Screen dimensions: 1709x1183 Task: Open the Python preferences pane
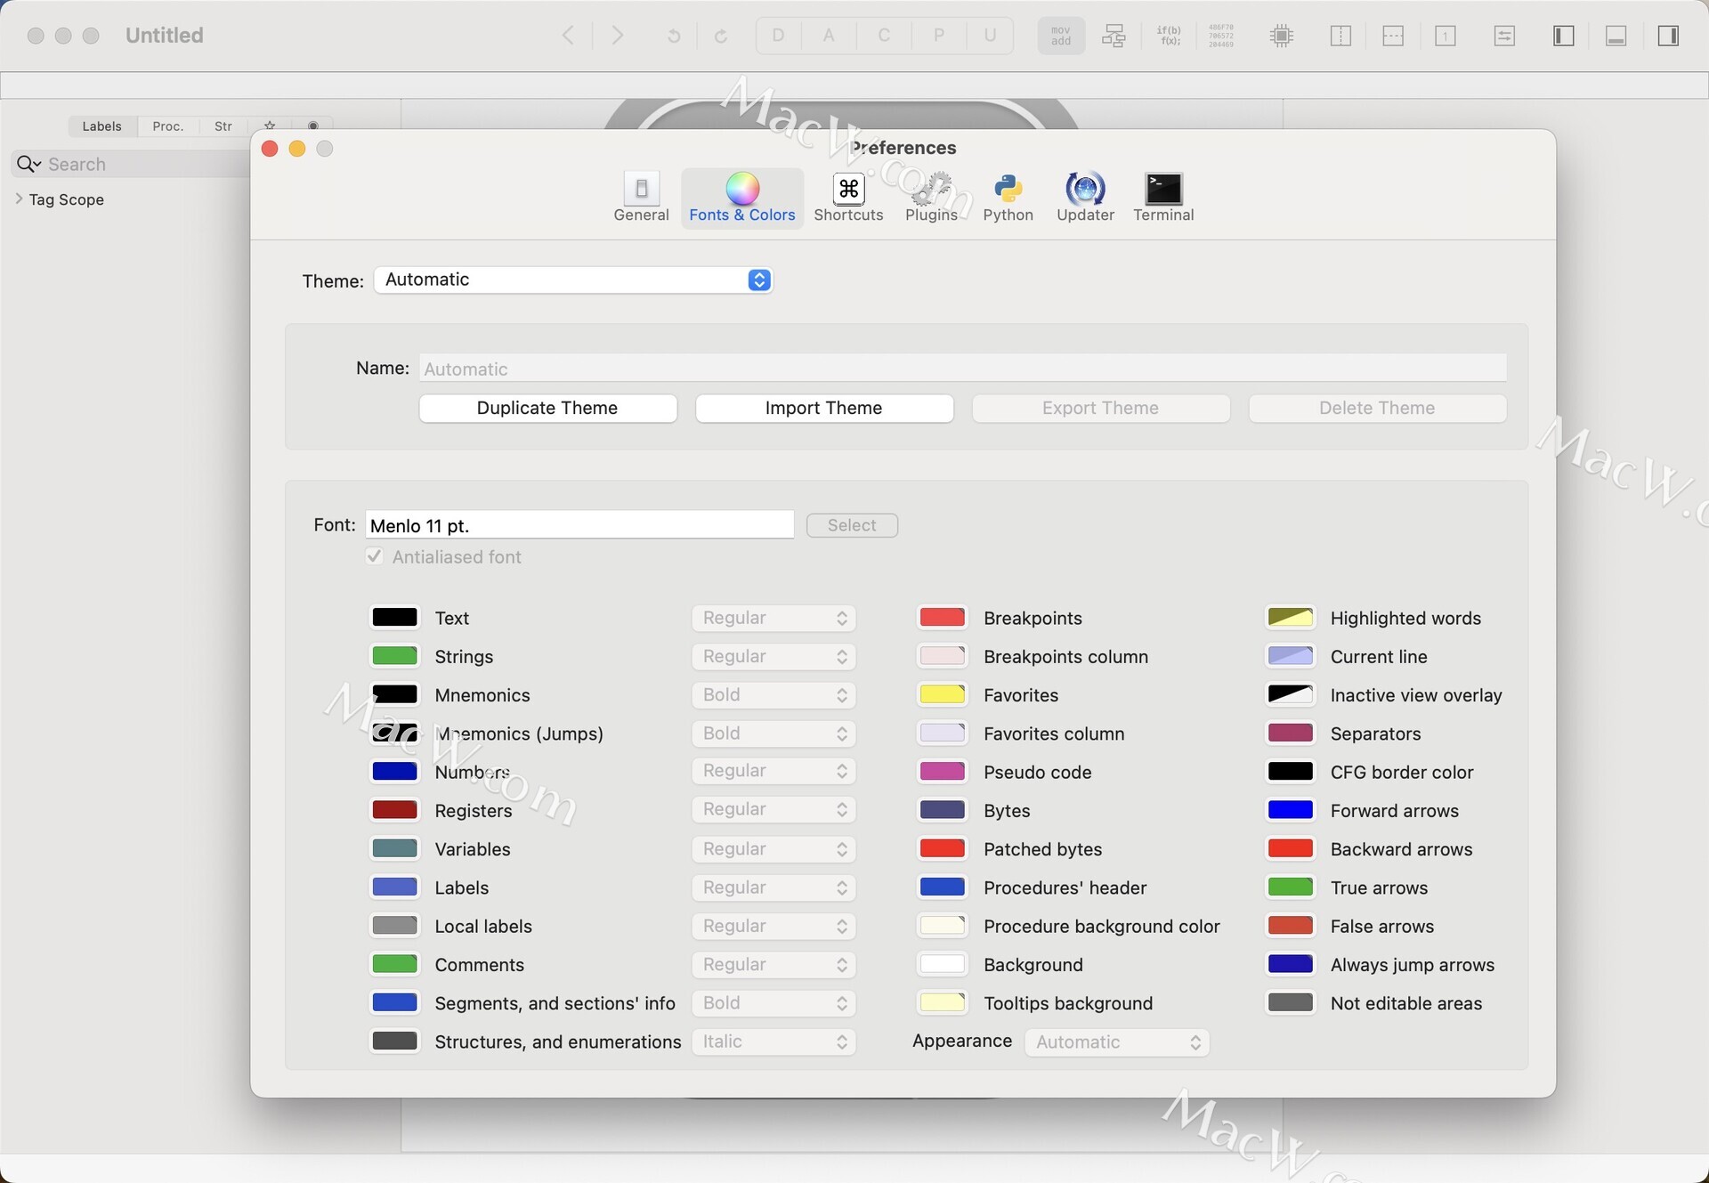click(1008, 198)
